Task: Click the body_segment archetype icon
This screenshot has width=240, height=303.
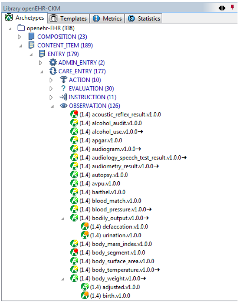Action: point(74,252)
